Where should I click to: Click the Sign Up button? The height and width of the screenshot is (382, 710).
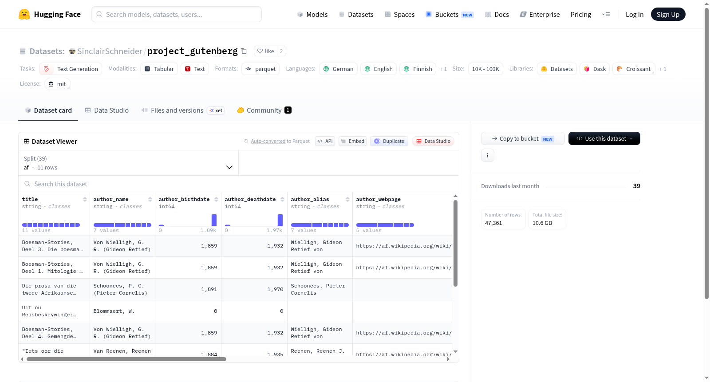668,14
